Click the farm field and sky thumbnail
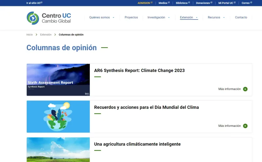 point(58,150)
